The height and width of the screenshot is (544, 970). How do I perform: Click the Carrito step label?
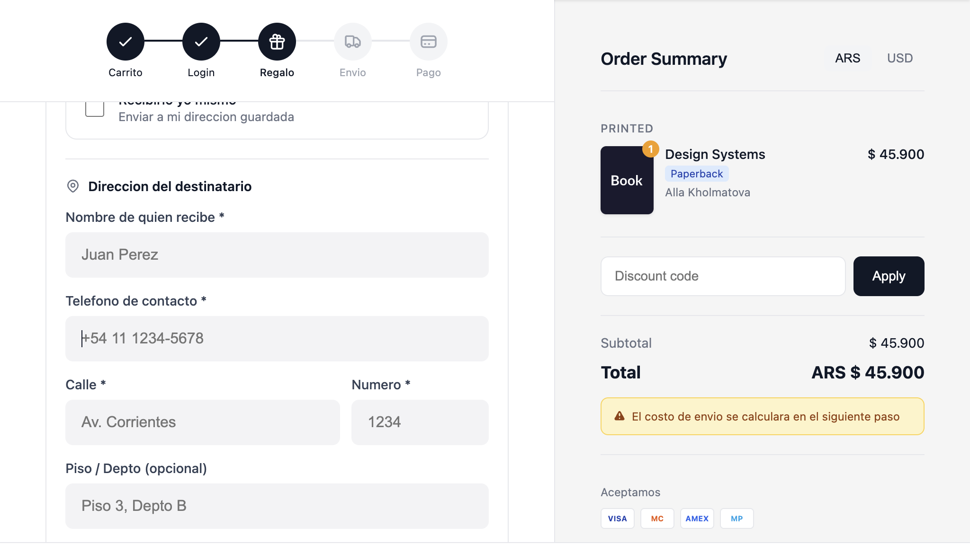point(125,72)
